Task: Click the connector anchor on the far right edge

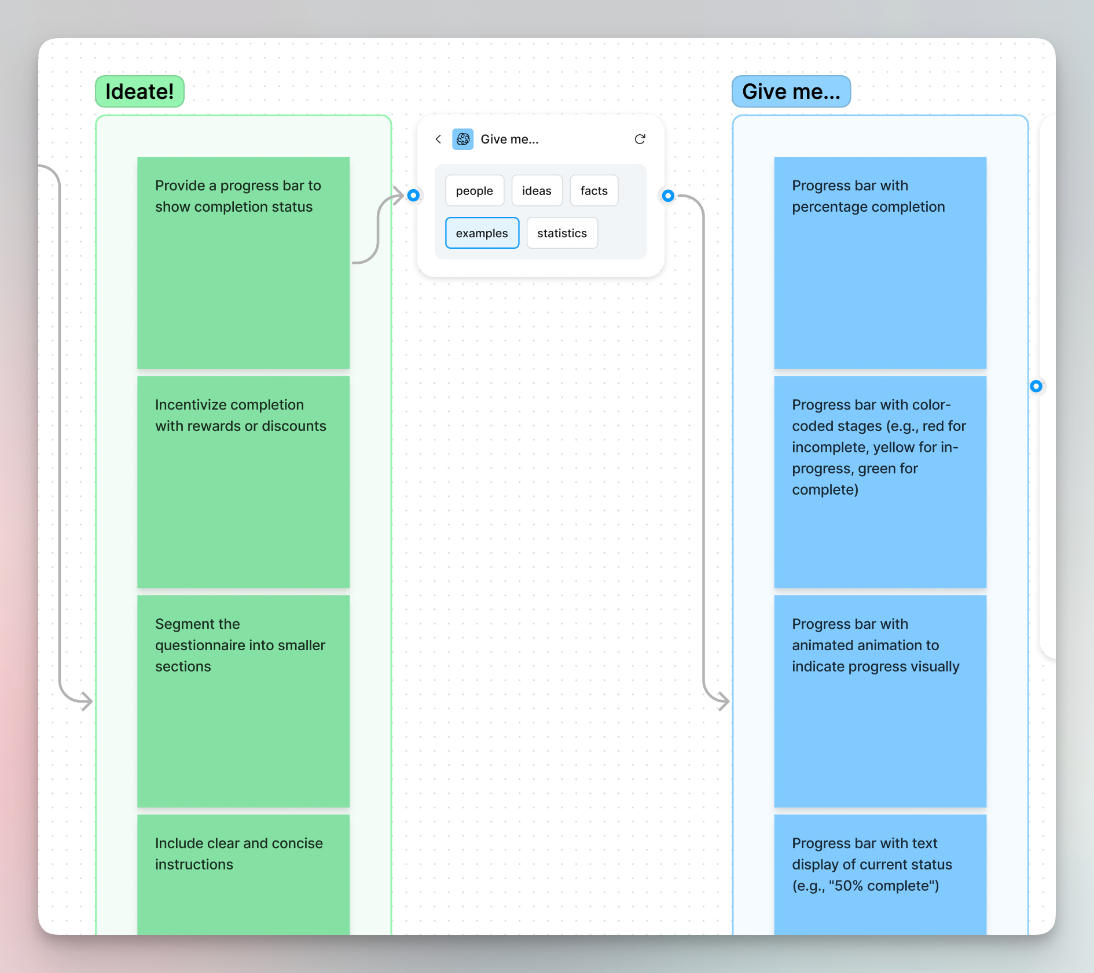Action: [1036, 386]
